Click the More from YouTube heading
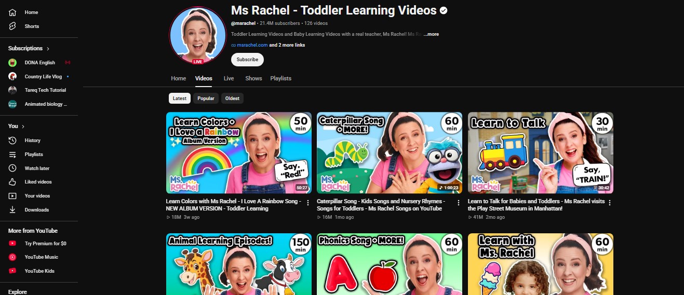 [x=33, y=231]
